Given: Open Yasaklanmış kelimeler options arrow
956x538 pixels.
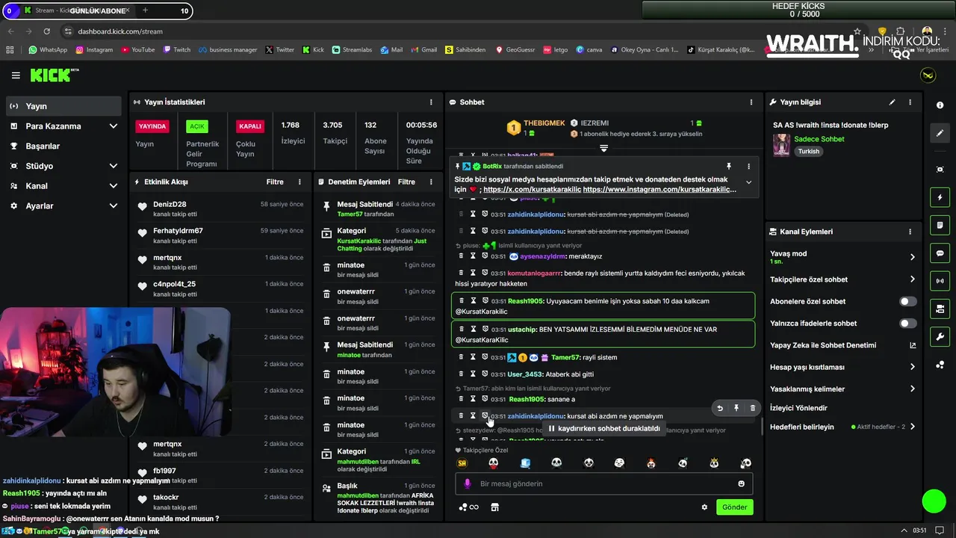Looking at the screenshot, I should click(x=913, y=389).
